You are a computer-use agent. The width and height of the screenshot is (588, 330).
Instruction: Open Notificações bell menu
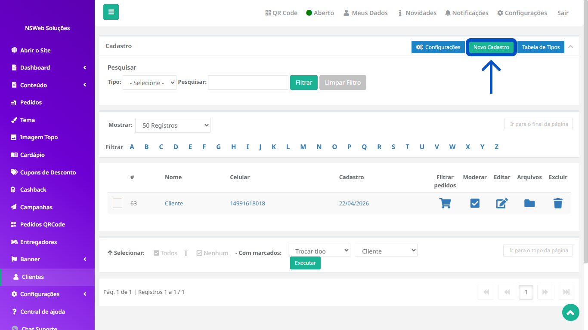[467, 13]
